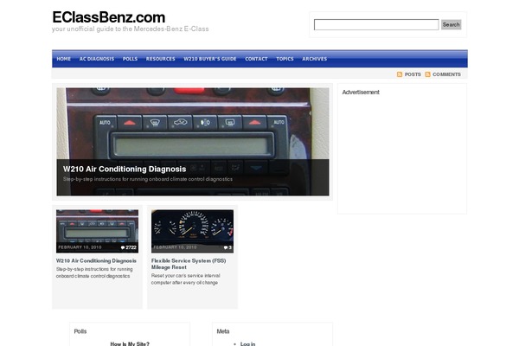Open W210 Buyer's Guide page

(x=209, y=59)
